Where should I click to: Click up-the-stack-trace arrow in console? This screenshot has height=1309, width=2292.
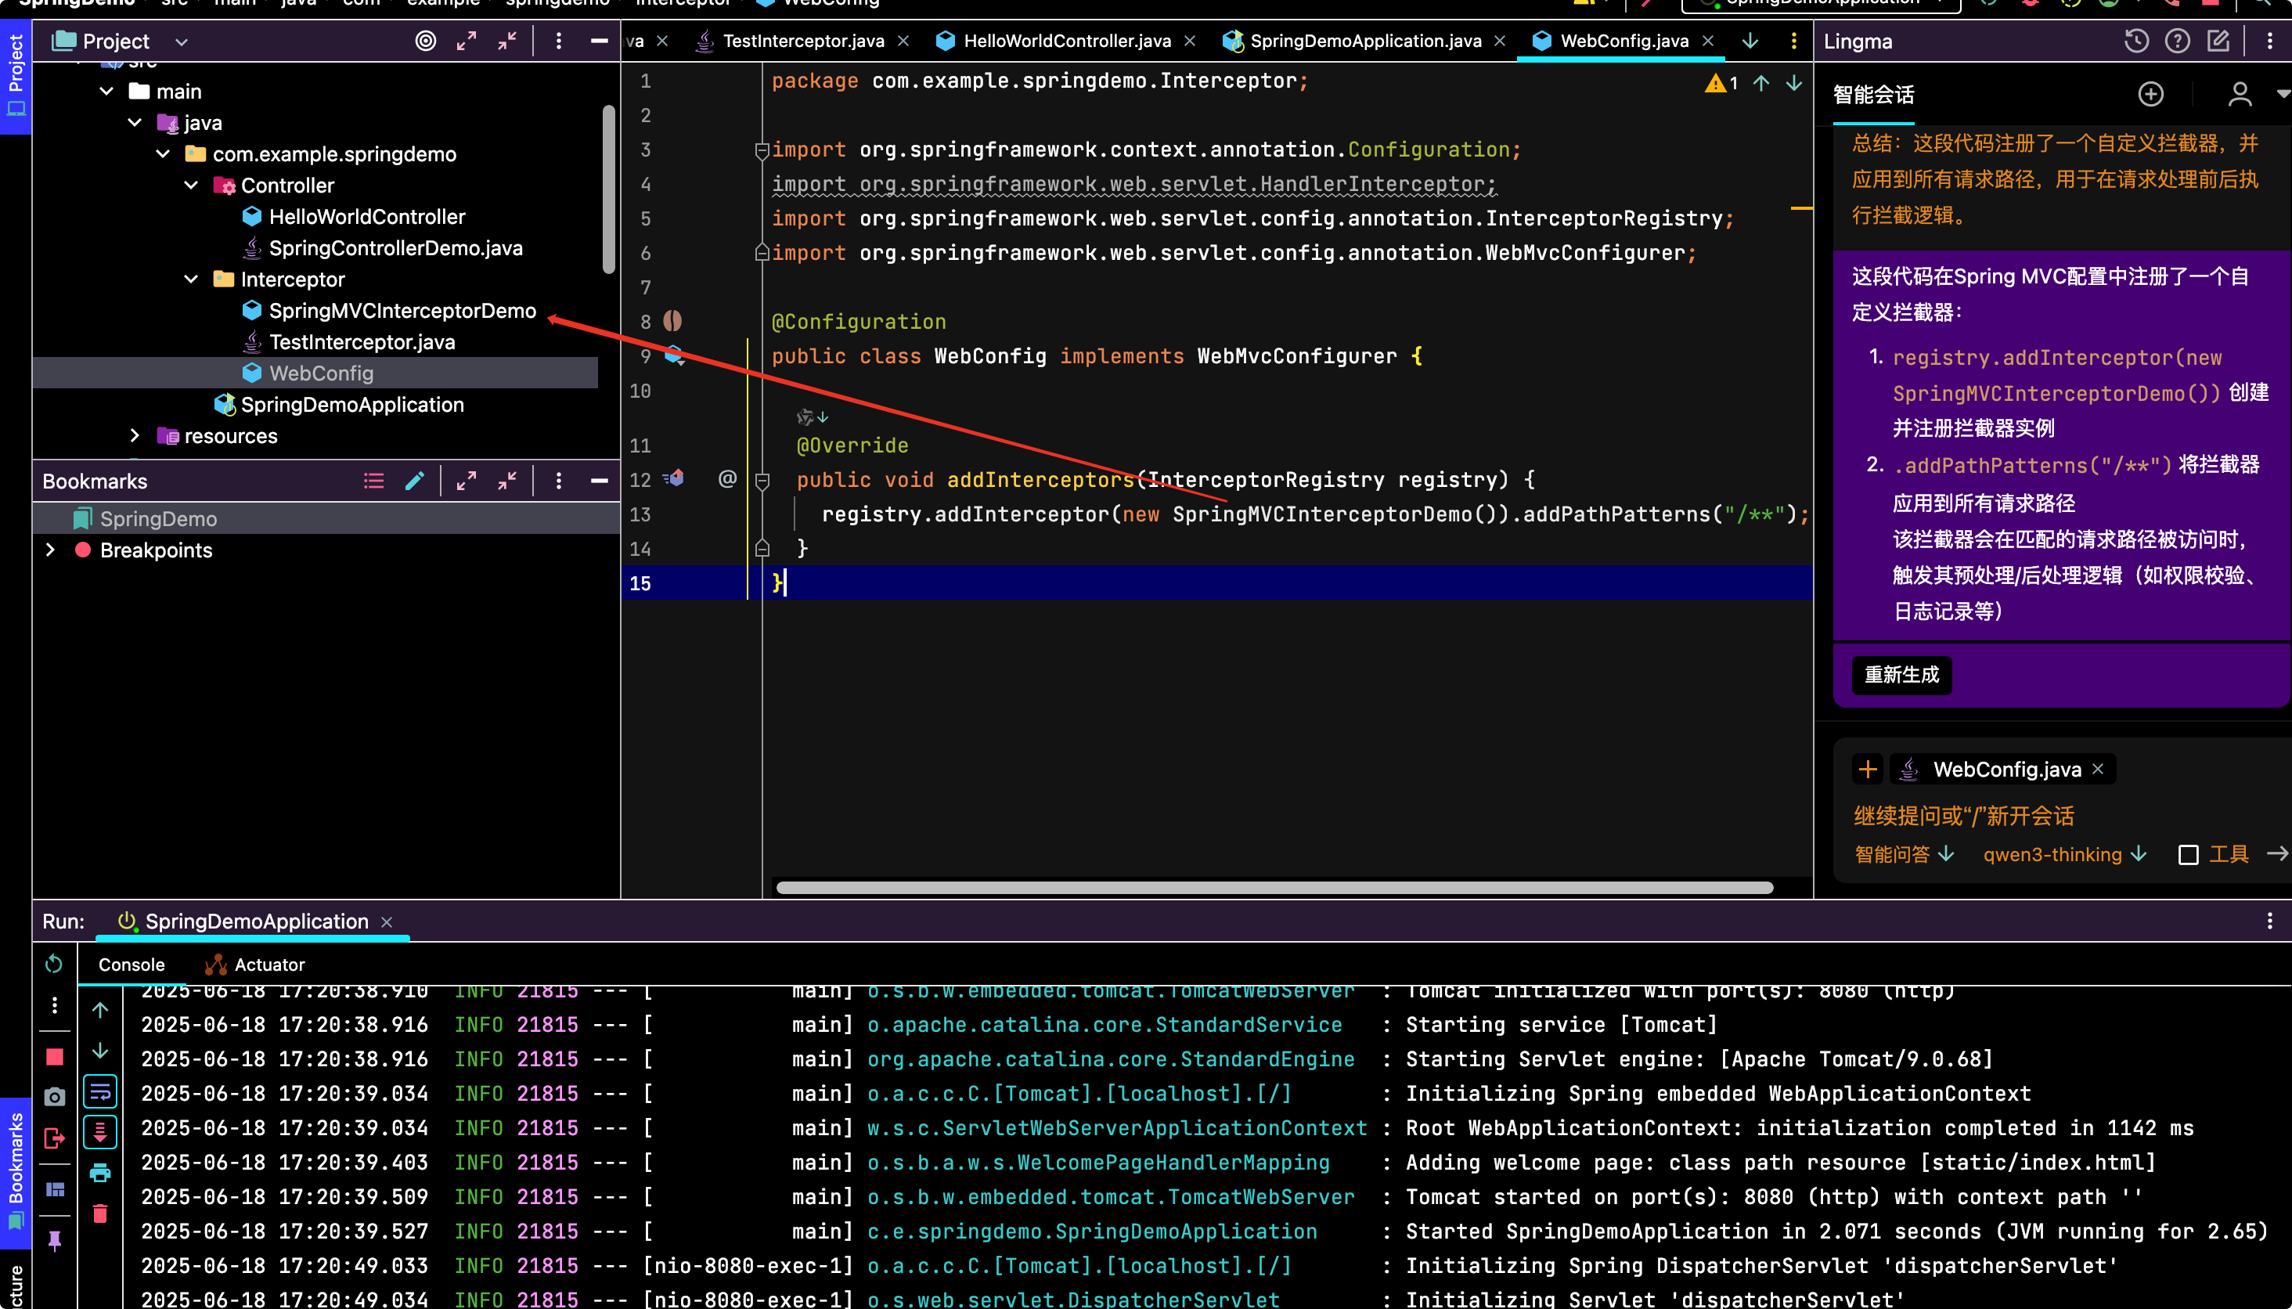pos(99,1010)
